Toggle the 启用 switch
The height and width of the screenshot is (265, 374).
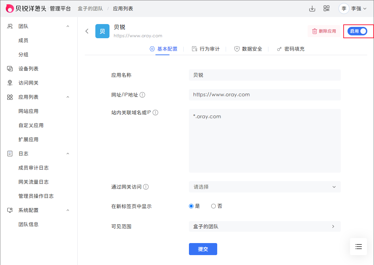357,31
